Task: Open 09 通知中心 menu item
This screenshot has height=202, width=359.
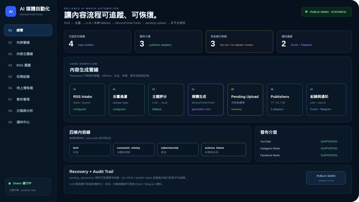Action: click(28, 122)
